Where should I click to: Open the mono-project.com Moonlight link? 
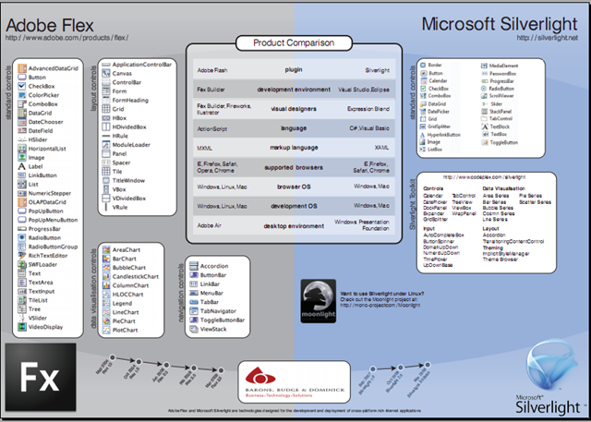tap(380, 306)
